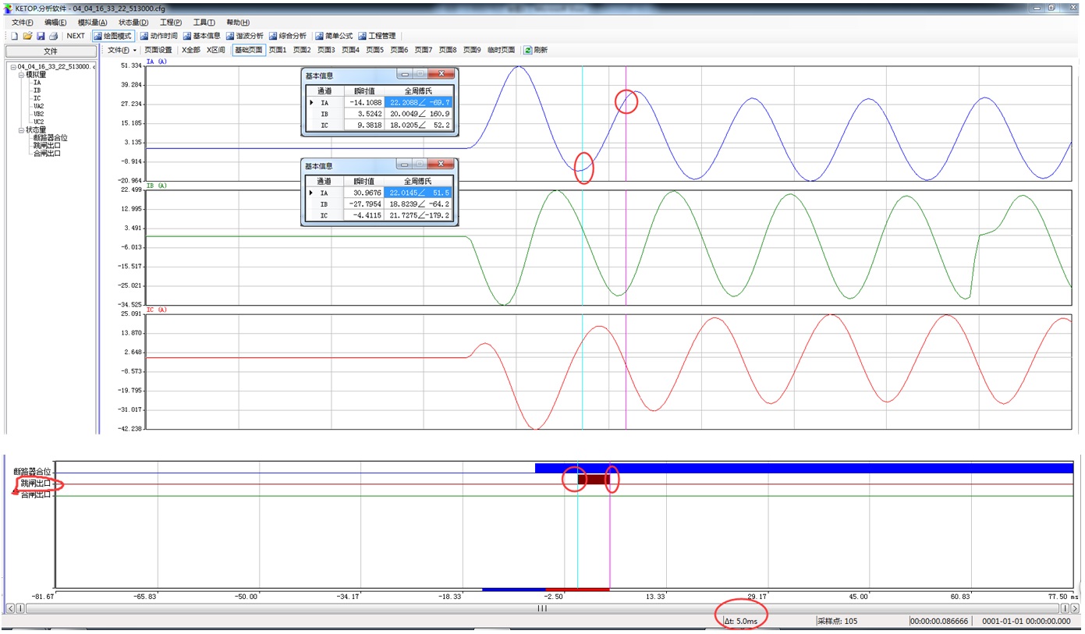Screen dimensions: 1085x634
Task: Open 动作时间 action time view
Action: tap(158, 36)
